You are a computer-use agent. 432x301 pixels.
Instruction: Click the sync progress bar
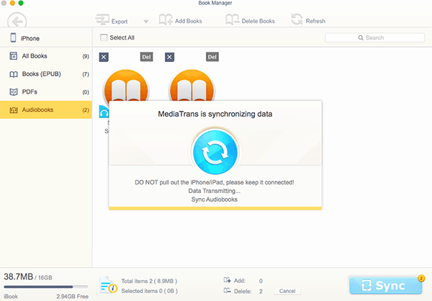[x=215, y=208]
